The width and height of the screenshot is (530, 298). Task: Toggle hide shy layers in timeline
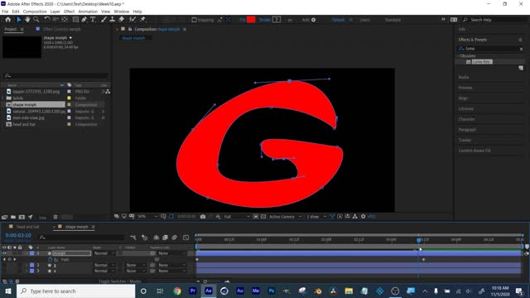click(x=157, y=238)
